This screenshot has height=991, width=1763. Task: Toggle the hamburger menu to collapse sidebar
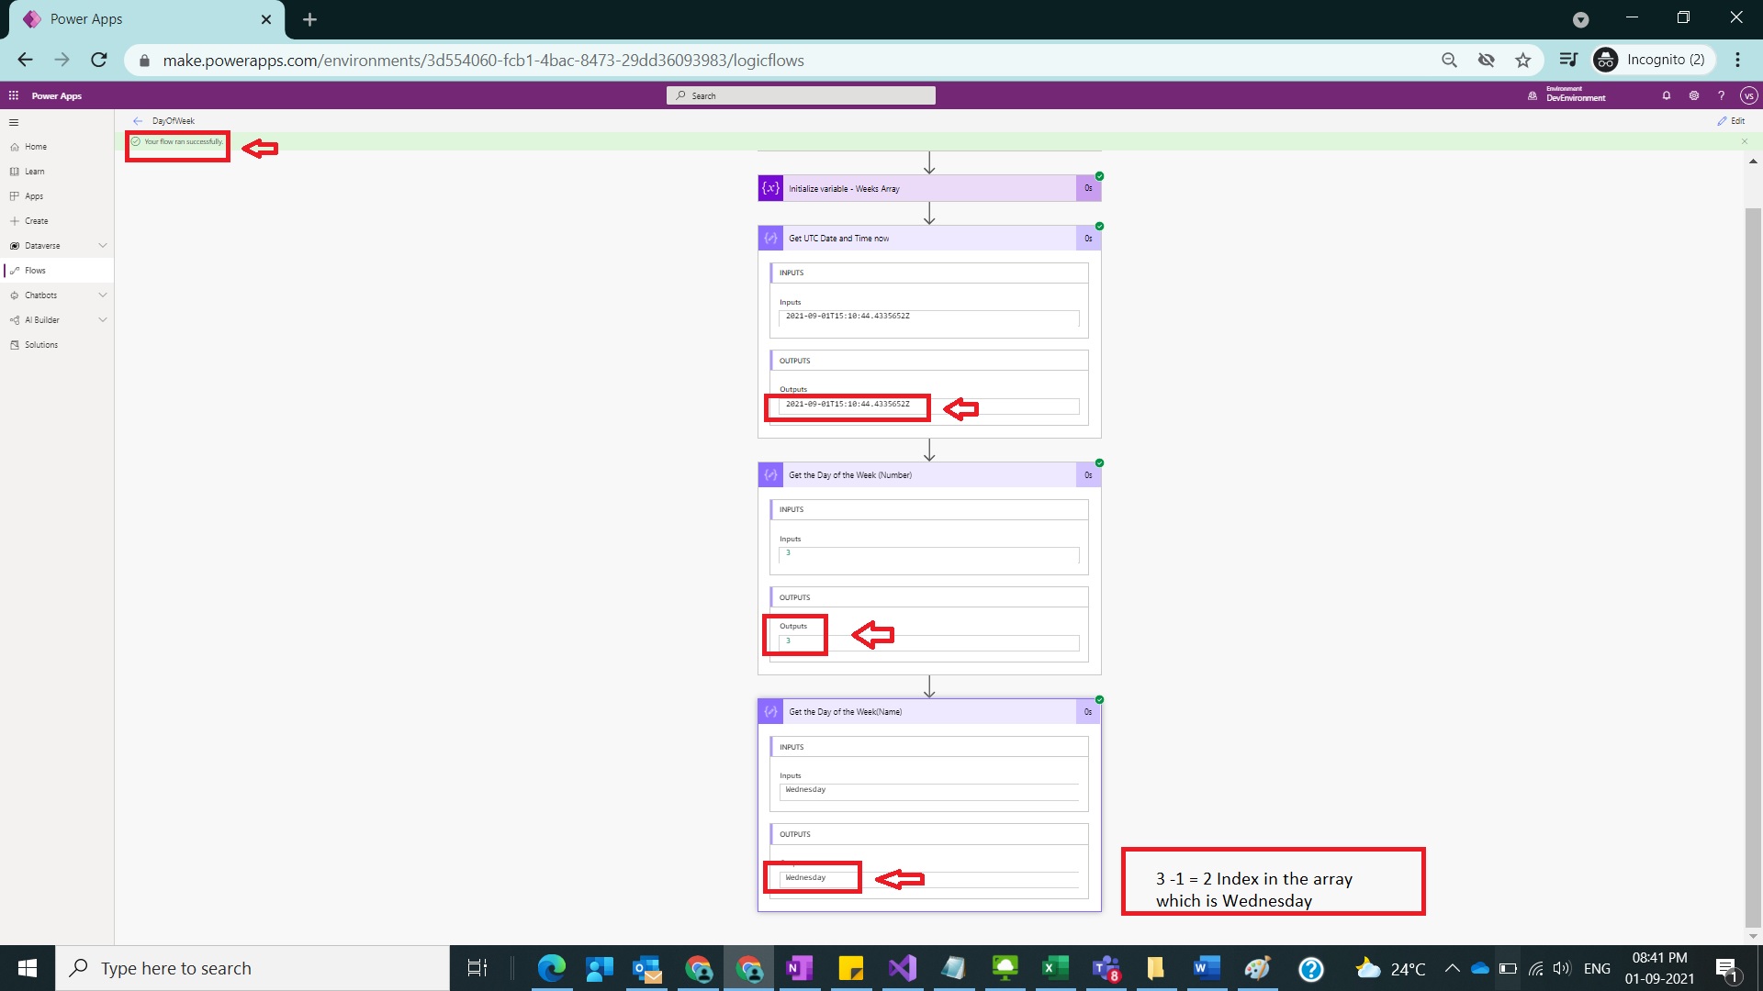tap(14, 121)
